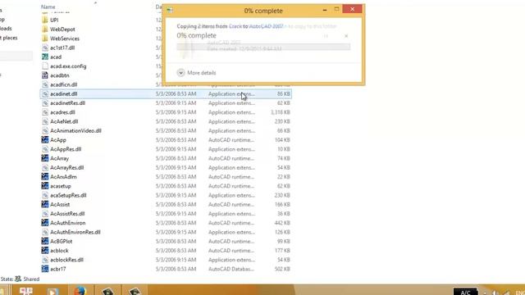Viewport: 525px width, 295px height.
Task: Click the acadbtn file icon
Action: click(x=45, y=75)
